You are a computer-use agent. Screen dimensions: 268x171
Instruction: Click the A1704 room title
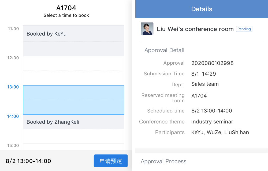[66, 8]
